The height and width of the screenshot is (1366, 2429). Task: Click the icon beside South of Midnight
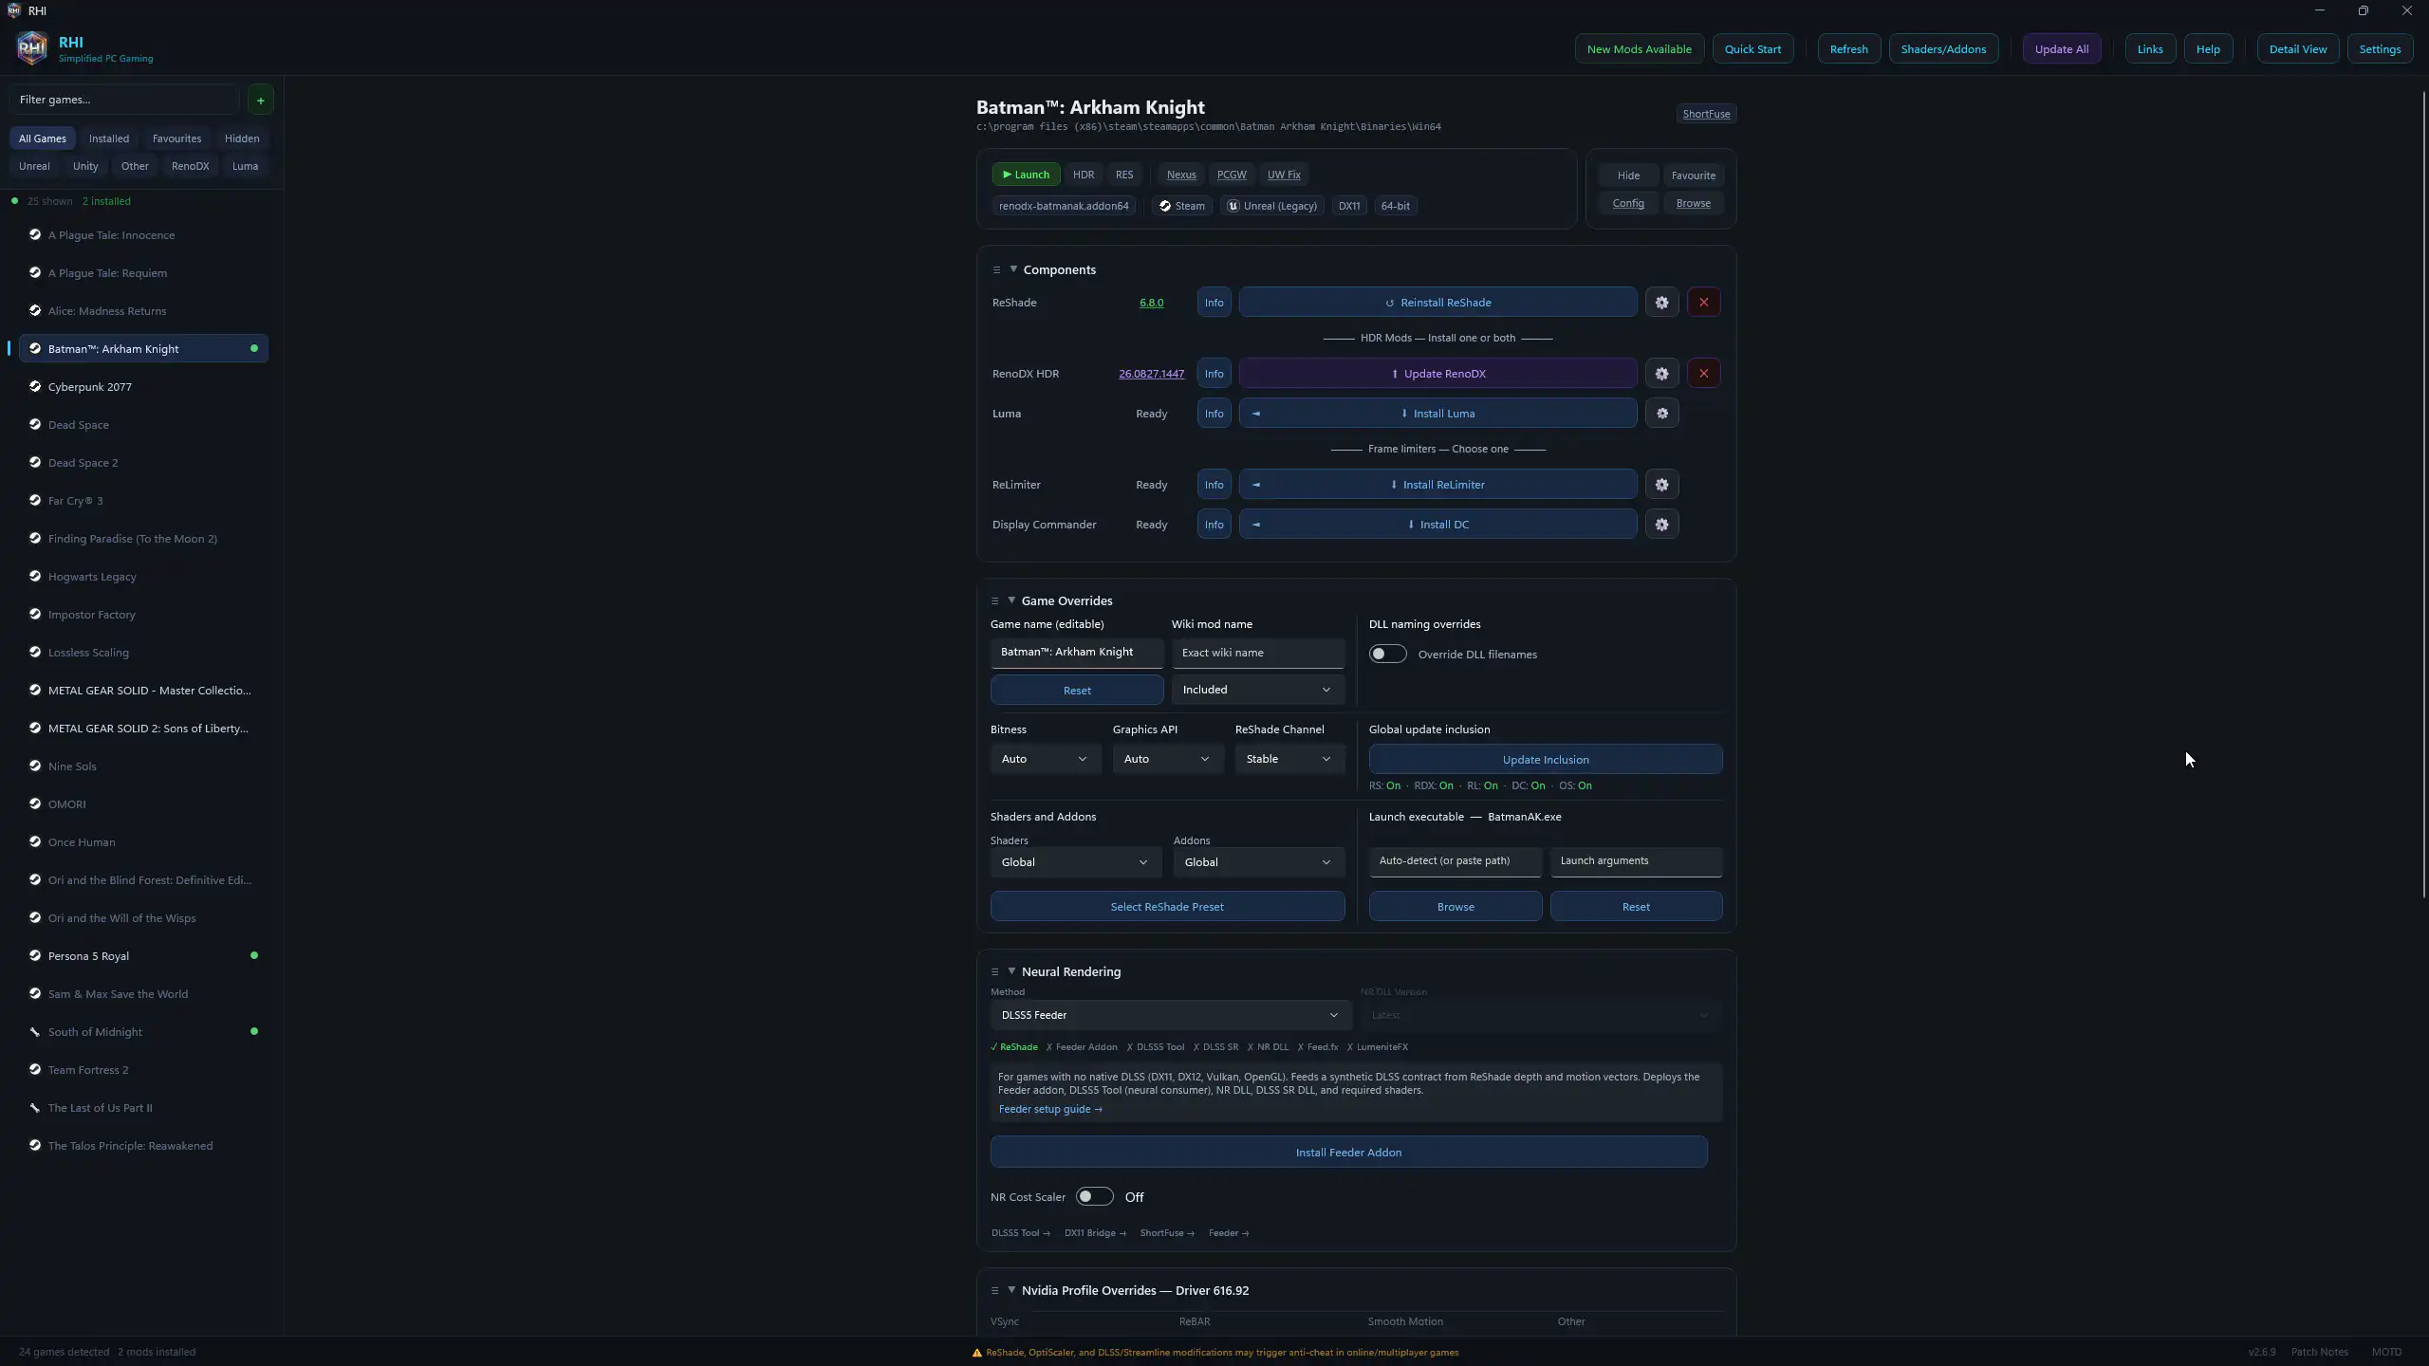[35, 1031]
